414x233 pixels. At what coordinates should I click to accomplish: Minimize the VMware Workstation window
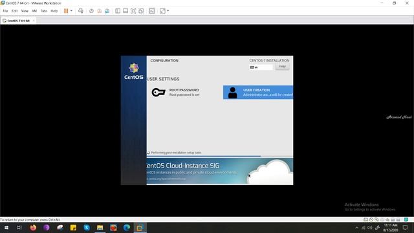point(382,3)
